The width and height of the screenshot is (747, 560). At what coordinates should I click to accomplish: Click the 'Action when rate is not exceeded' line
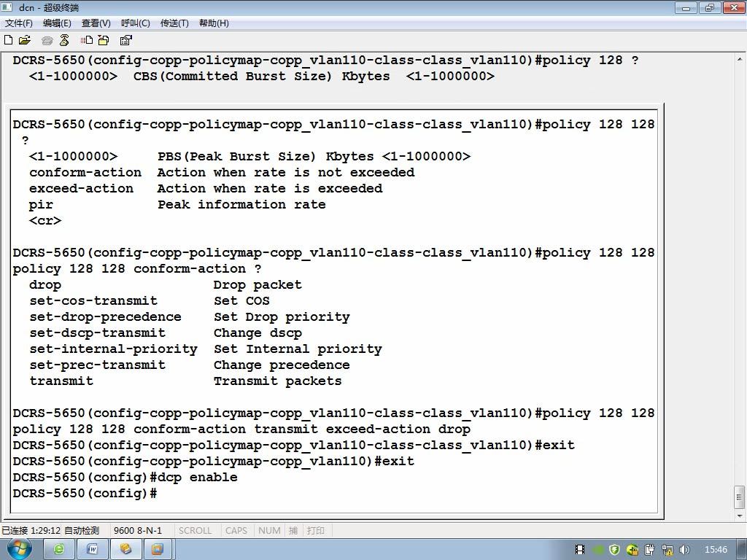(222, 172)
